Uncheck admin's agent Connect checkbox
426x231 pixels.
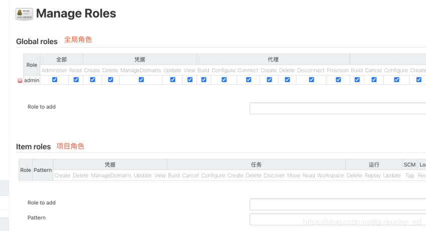249,80
